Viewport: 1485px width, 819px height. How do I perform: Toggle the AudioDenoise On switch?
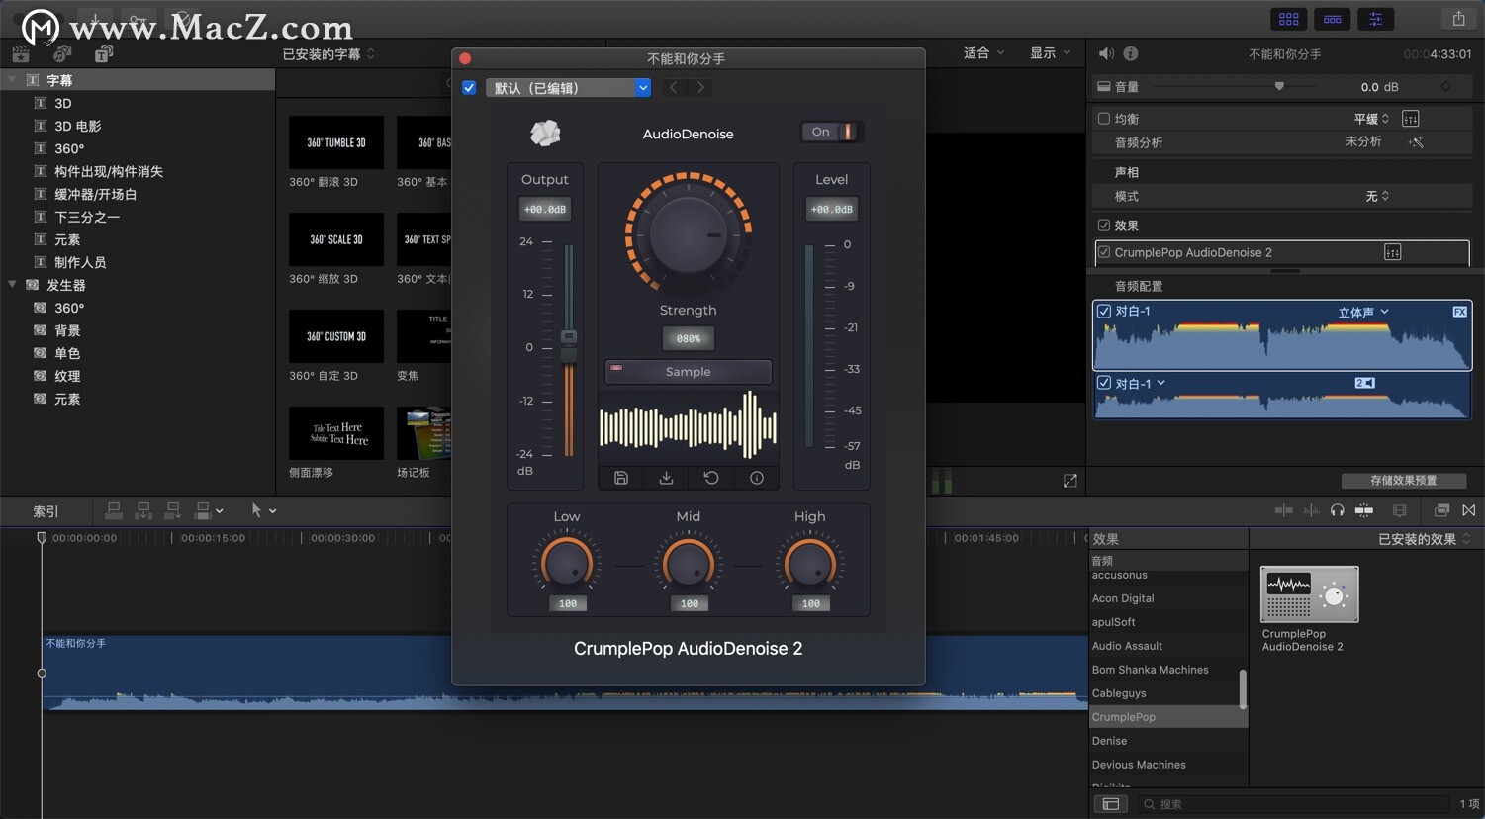point(831,132)
